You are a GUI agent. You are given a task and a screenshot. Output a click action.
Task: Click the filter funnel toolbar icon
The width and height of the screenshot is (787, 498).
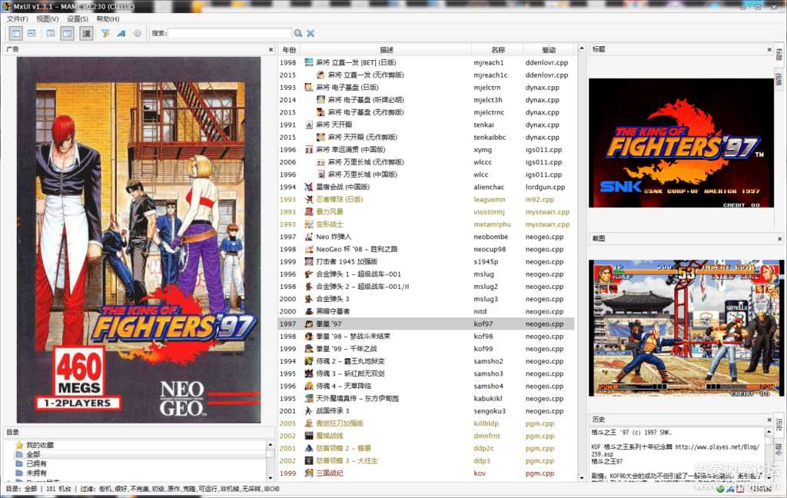pyautogui.click(x=105, y=33)
